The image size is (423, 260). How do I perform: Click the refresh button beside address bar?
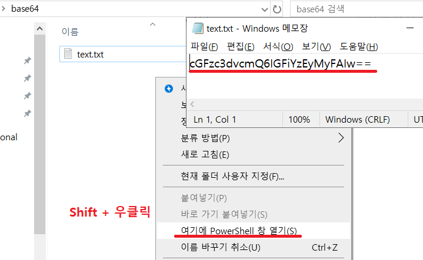277,9
